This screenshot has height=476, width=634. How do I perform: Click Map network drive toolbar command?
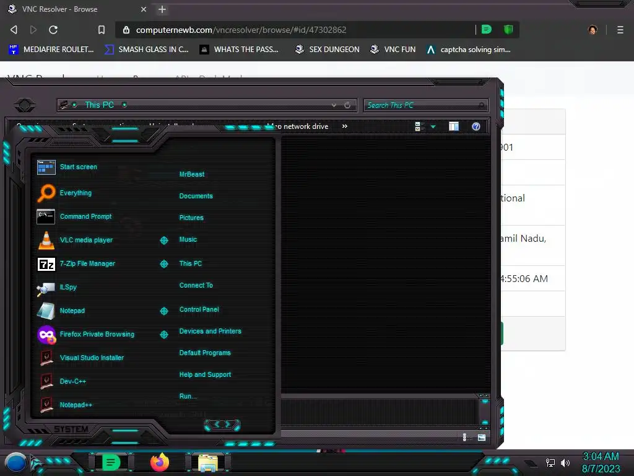coord(298,126)
